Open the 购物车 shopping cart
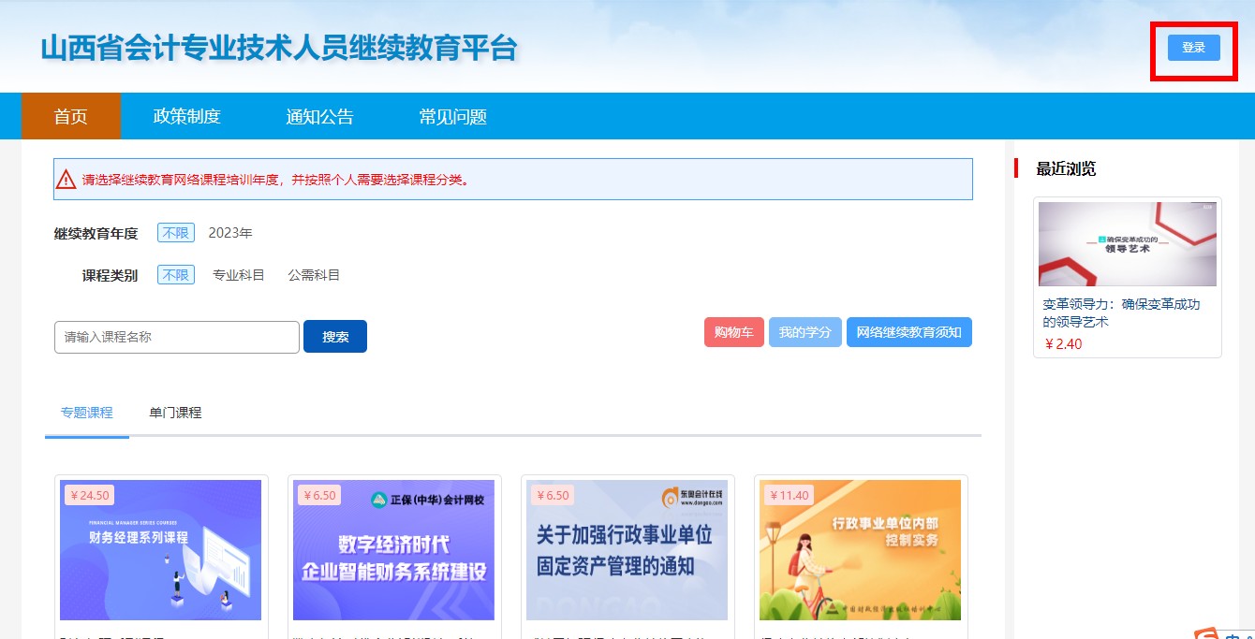1255x639 pixels. pyautogui.click(x=733, y=332)
